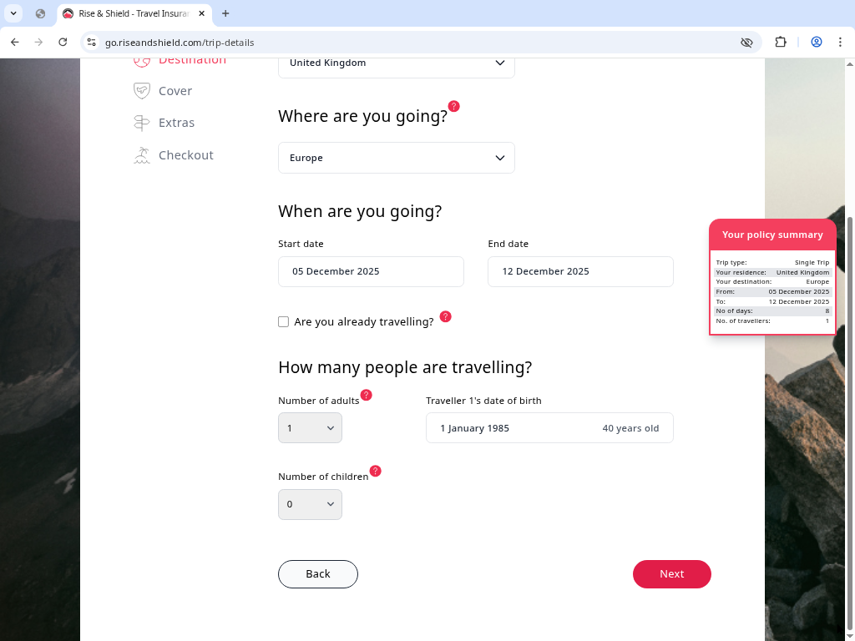Click the Number of adults help icon
855x641 pixels.
pyautogui.click(x=366, y=395)
